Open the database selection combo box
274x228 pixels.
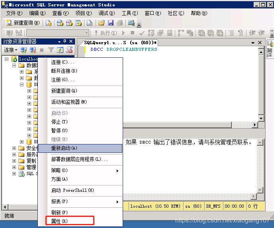click(58, 33)
